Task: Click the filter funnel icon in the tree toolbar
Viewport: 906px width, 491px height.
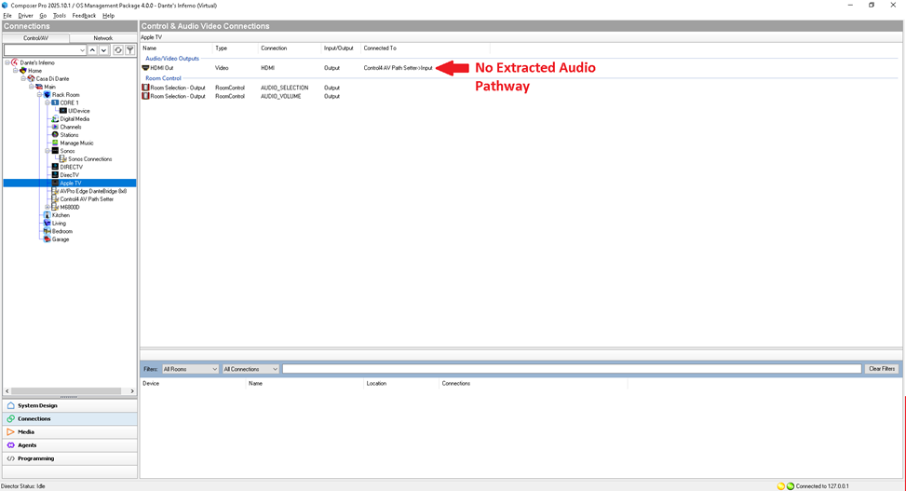Action: coord(130,50)
